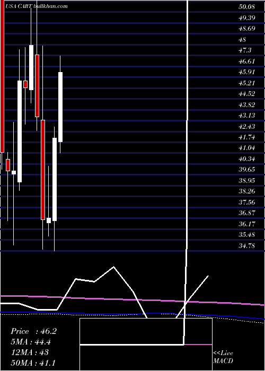Select the 43.82 price axis label
Screen dimensions: 265x371
pyautogui.click(x=247, y=104)
